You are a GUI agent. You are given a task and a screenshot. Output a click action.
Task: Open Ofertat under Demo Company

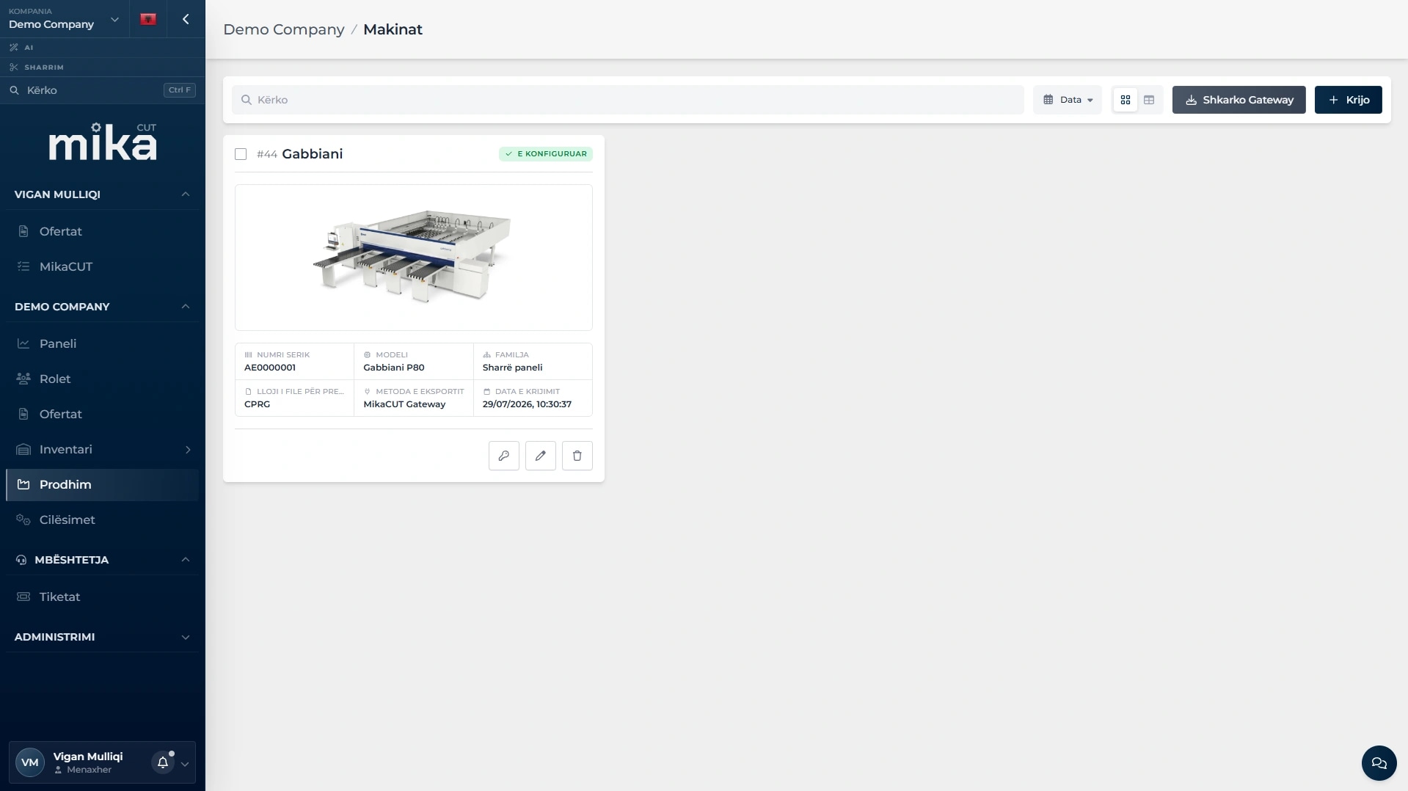[x=103, y=415]
